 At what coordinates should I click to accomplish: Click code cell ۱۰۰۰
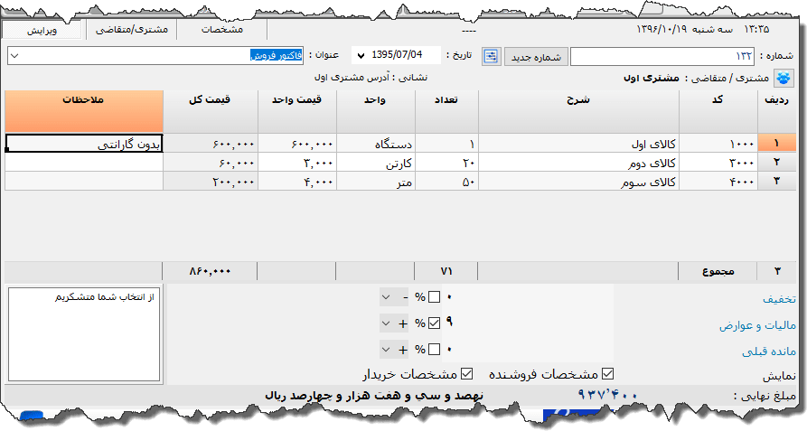click(x=718, y=144)
